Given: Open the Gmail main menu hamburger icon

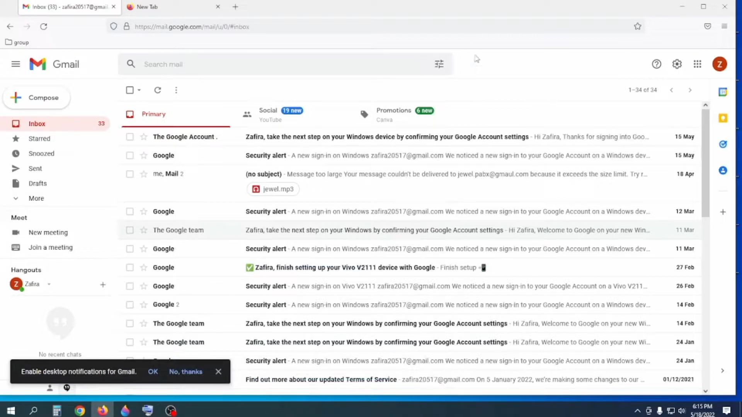Looking at the screenshot, I should coord(15,64).
